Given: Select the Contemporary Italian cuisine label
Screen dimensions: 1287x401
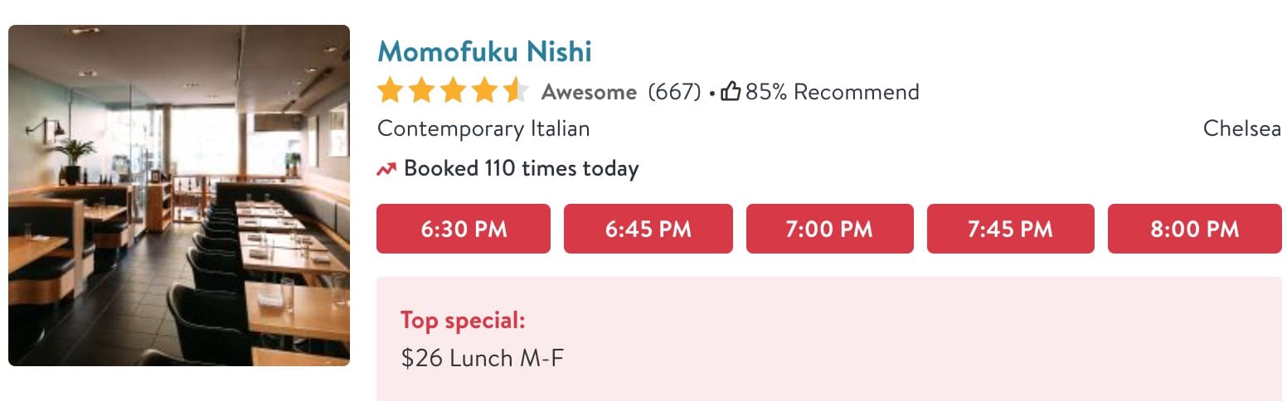Looking at the screenshot, I should coord(483,129).
